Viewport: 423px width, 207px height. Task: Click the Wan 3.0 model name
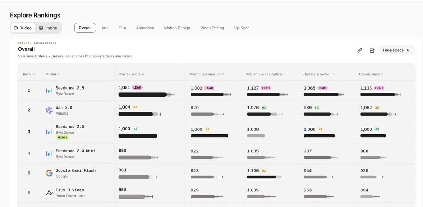(64, 108)
